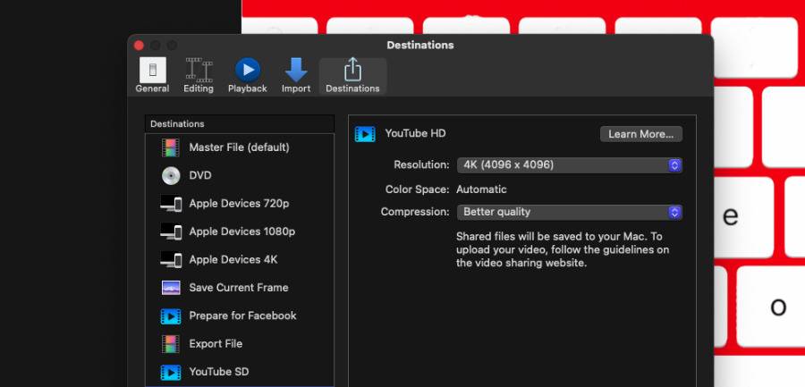Viewport: 805px width, 387px height.
Task: Click the Destinations list header
Action: pyautogui.click(x=239, y=123)
